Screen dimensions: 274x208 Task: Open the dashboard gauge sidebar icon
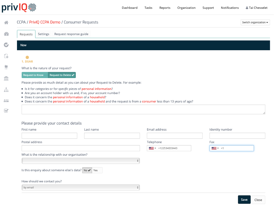coord(6,34)
